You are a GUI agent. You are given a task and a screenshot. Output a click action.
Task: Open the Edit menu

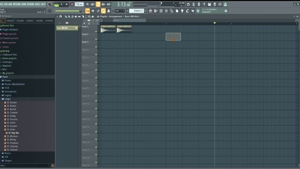[6, 4]
